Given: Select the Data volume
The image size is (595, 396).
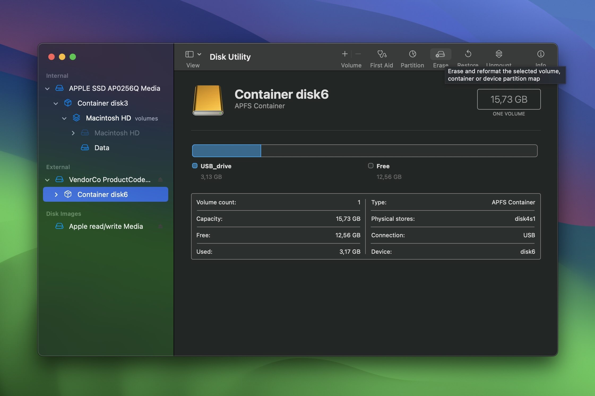Looking at the screenshot, I should pos(106,148).
